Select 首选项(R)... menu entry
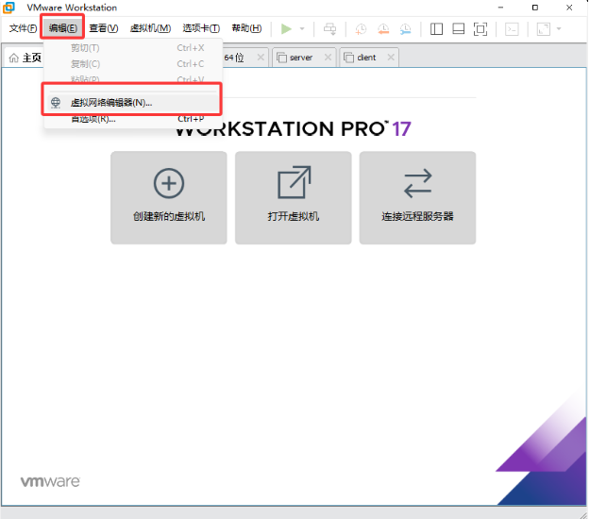This screenshot has height=519, width=590. (x=131, y=119)
